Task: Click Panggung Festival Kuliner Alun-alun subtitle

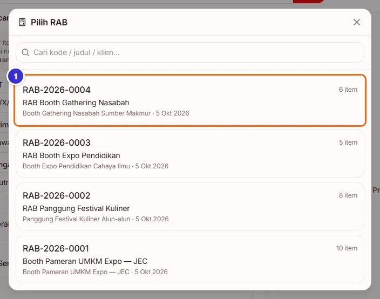Action: click(x=76, y=219)
